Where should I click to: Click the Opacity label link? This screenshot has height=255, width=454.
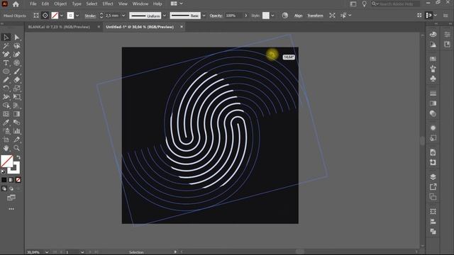coord(216,16)
